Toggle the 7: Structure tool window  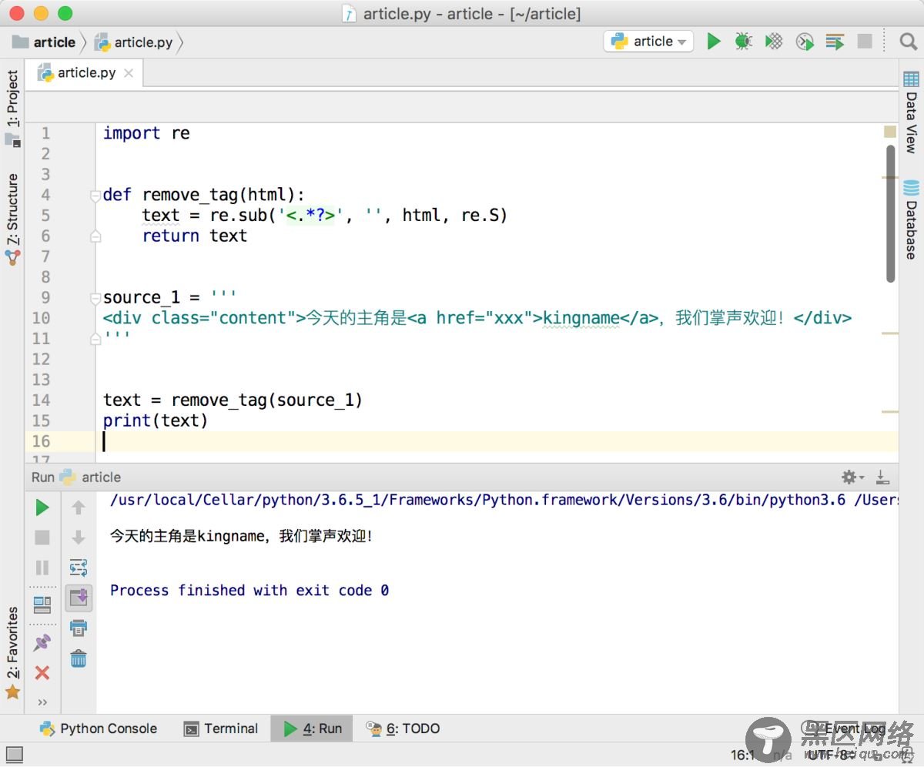pyautogui.click(x=12, y=219)
